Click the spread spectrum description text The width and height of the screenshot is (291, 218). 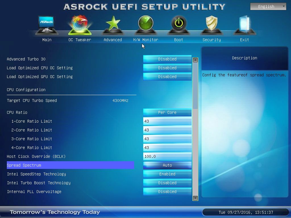[244, 75]
